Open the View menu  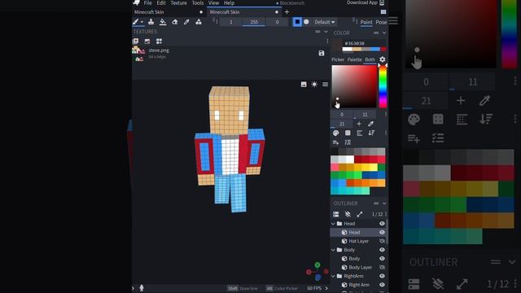pyautogui.click(x=213, y=3)
